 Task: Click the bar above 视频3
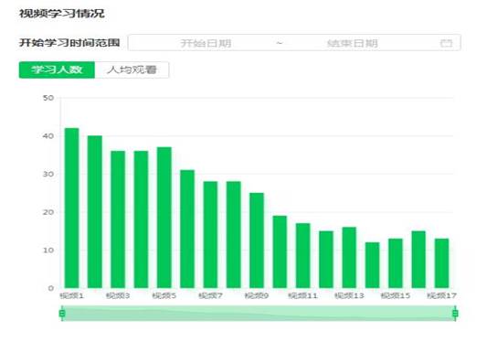(118, 219)
